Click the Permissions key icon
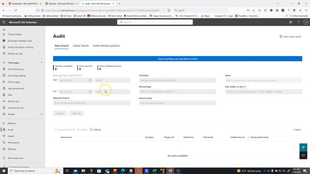310x174 pixels. pyautogui.click(x=4, y=143)
